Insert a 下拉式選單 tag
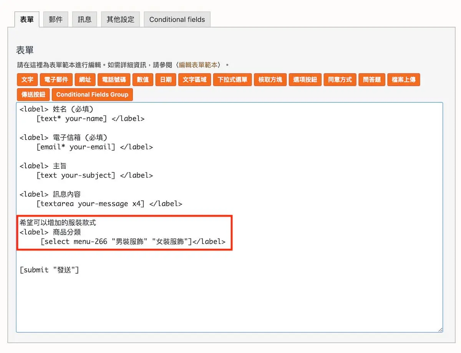The width and height of the screenshot is (461, 353). click(x=232, y=80)
